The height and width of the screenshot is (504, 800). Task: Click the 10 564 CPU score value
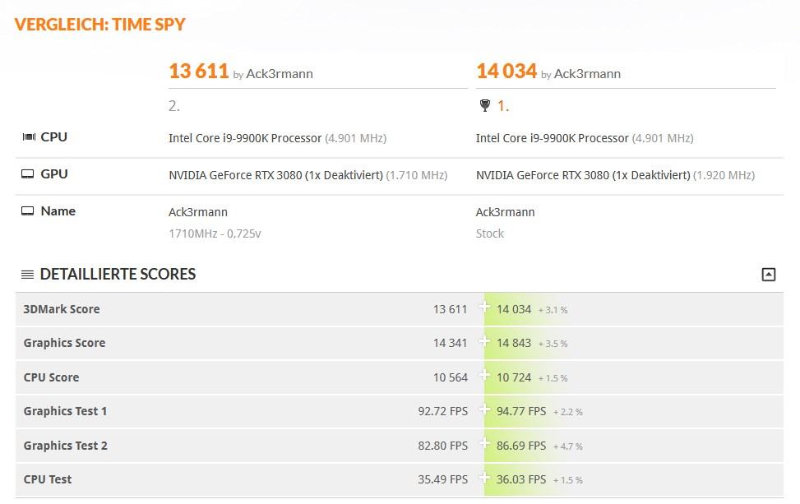point(451,377)
